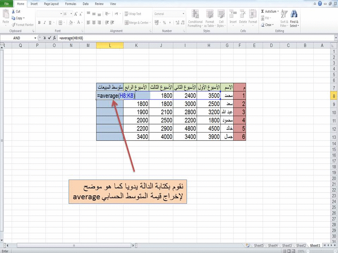Click the fill color bucket icon
This screenshot has width=338, height=253.
[71, 22]
